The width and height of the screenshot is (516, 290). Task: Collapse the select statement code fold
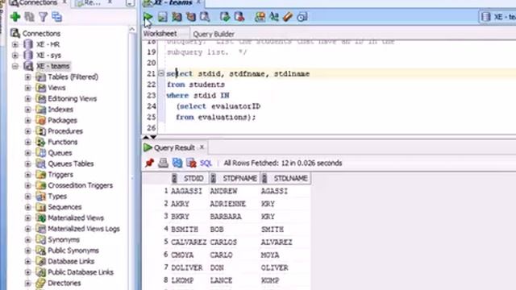tap(161, 73)
